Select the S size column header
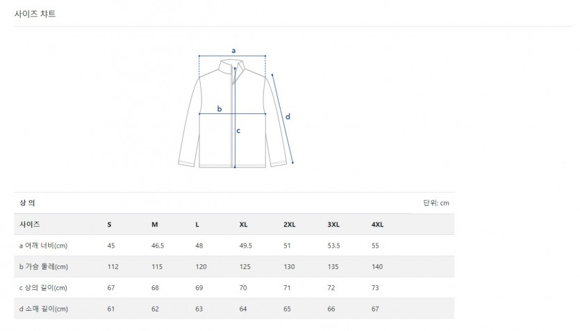 [x=109, y=225]
